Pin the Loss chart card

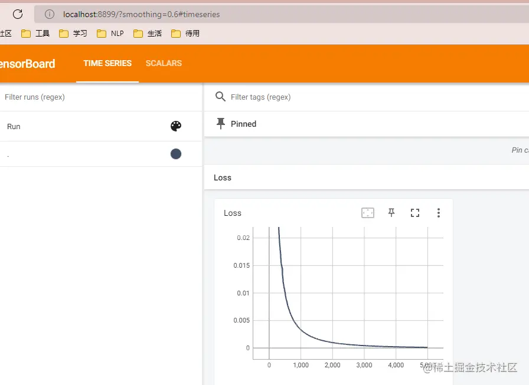click(x=391, y=212)
